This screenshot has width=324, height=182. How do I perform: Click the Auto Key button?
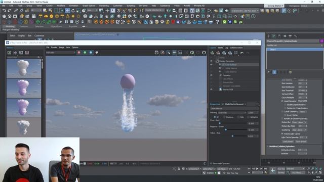(281, 169)
